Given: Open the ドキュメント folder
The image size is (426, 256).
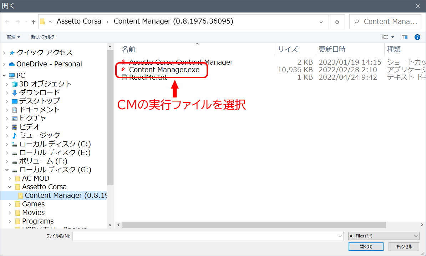Looking at the screenshot, I should (40, 110).
